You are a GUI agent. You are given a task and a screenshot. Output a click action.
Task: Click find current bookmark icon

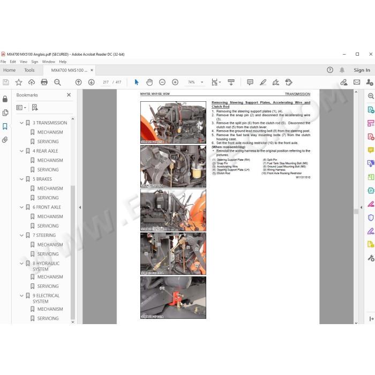(35, 107)
